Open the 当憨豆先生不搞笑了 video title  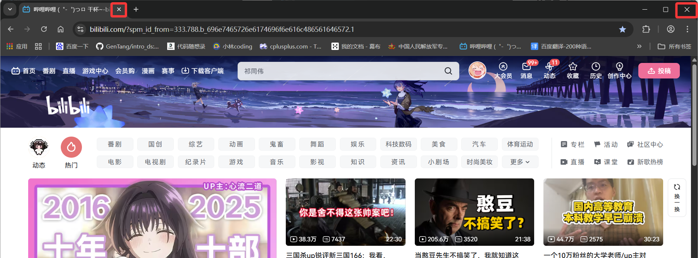click(467, 255)
